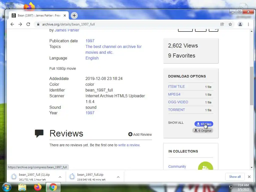Click Addeddate value 2019-12-08 23:18:24
Image resolution: width=256 pixels, height=192 pixels.
(x=104, y=78)
